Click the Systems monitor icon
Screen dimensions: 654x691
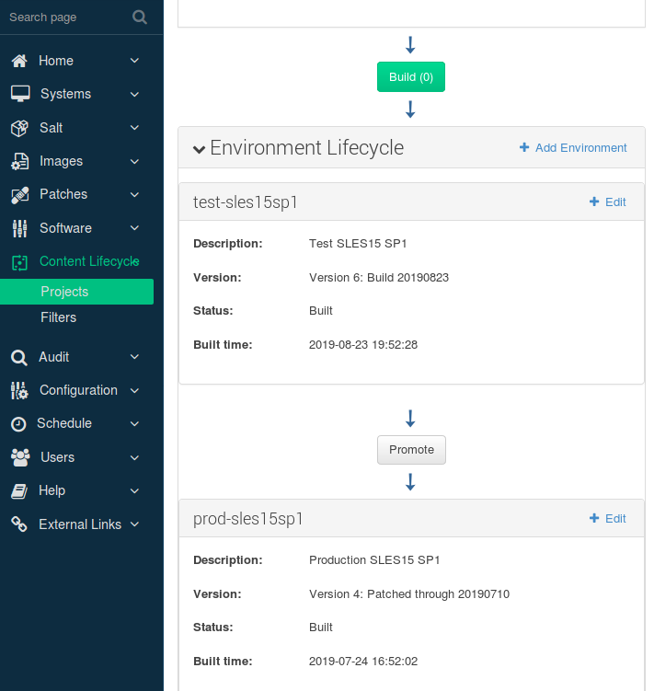[x=20, y=94]
